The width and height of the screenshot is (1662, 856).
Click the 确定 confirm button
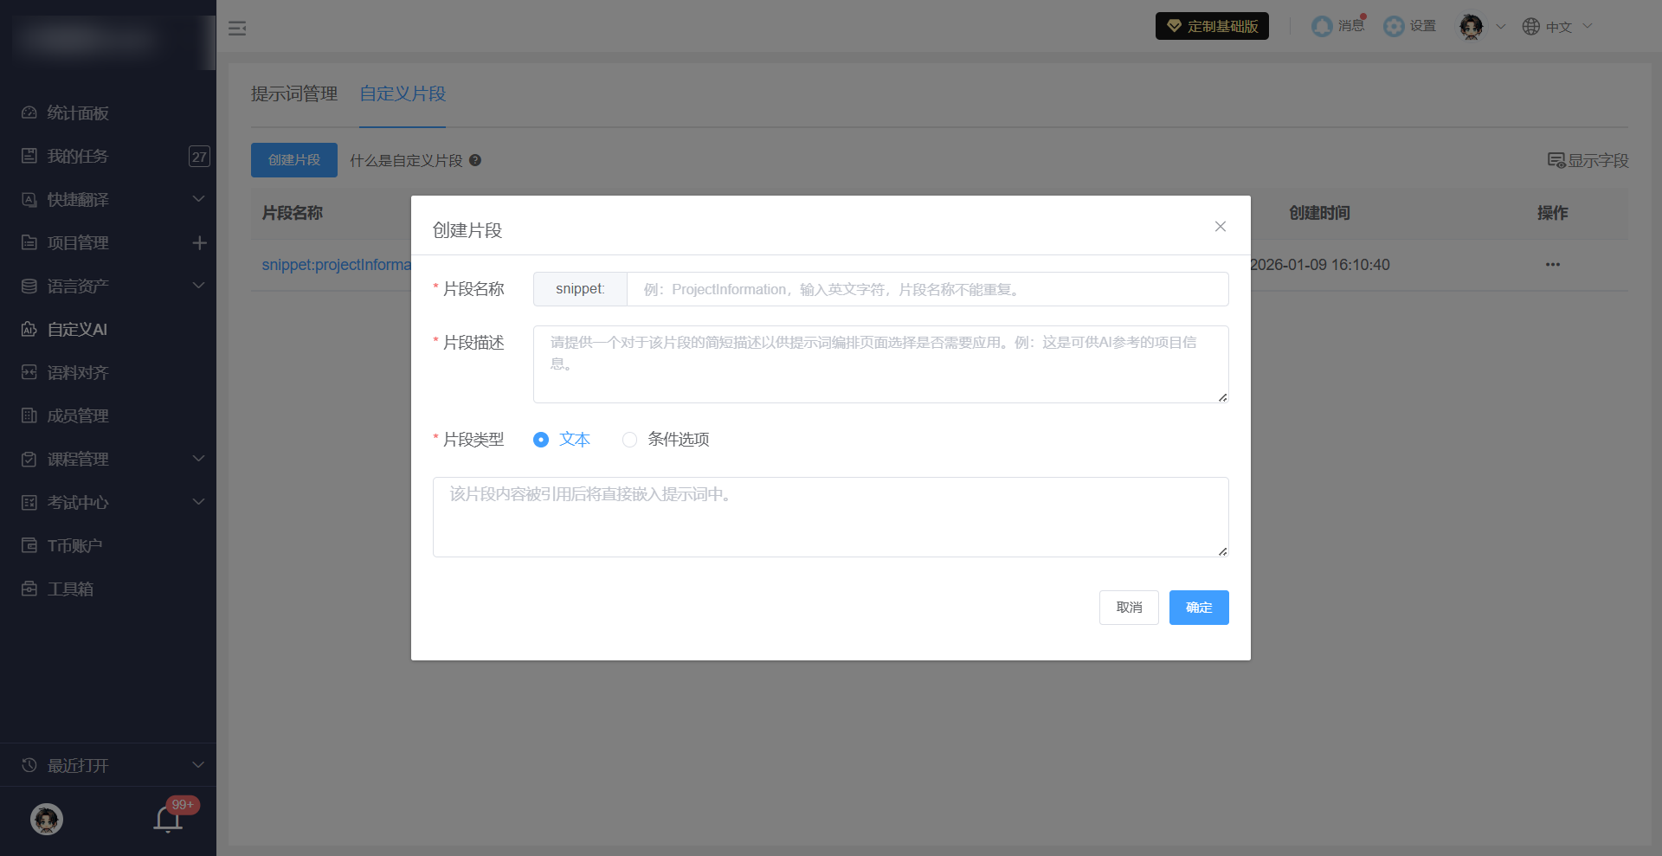tap(1198, 608)
